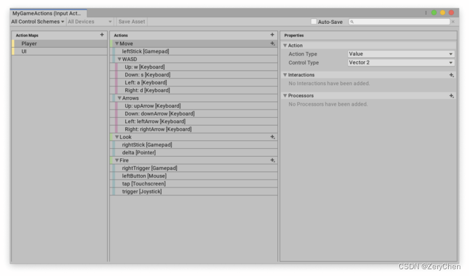Select delta [Pointer] binding
The width and height of the screenshot is (469, 276).
tap(194, 153)
